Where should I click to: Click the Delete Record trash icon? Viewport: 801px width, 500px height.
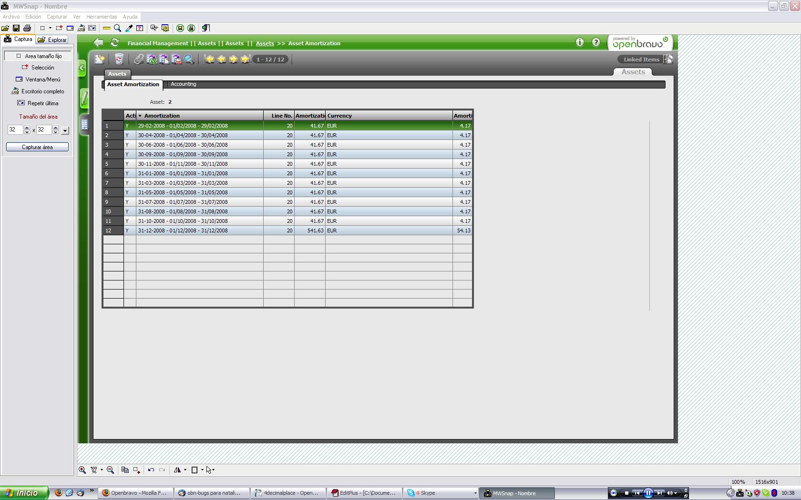(x=119, y=59)
